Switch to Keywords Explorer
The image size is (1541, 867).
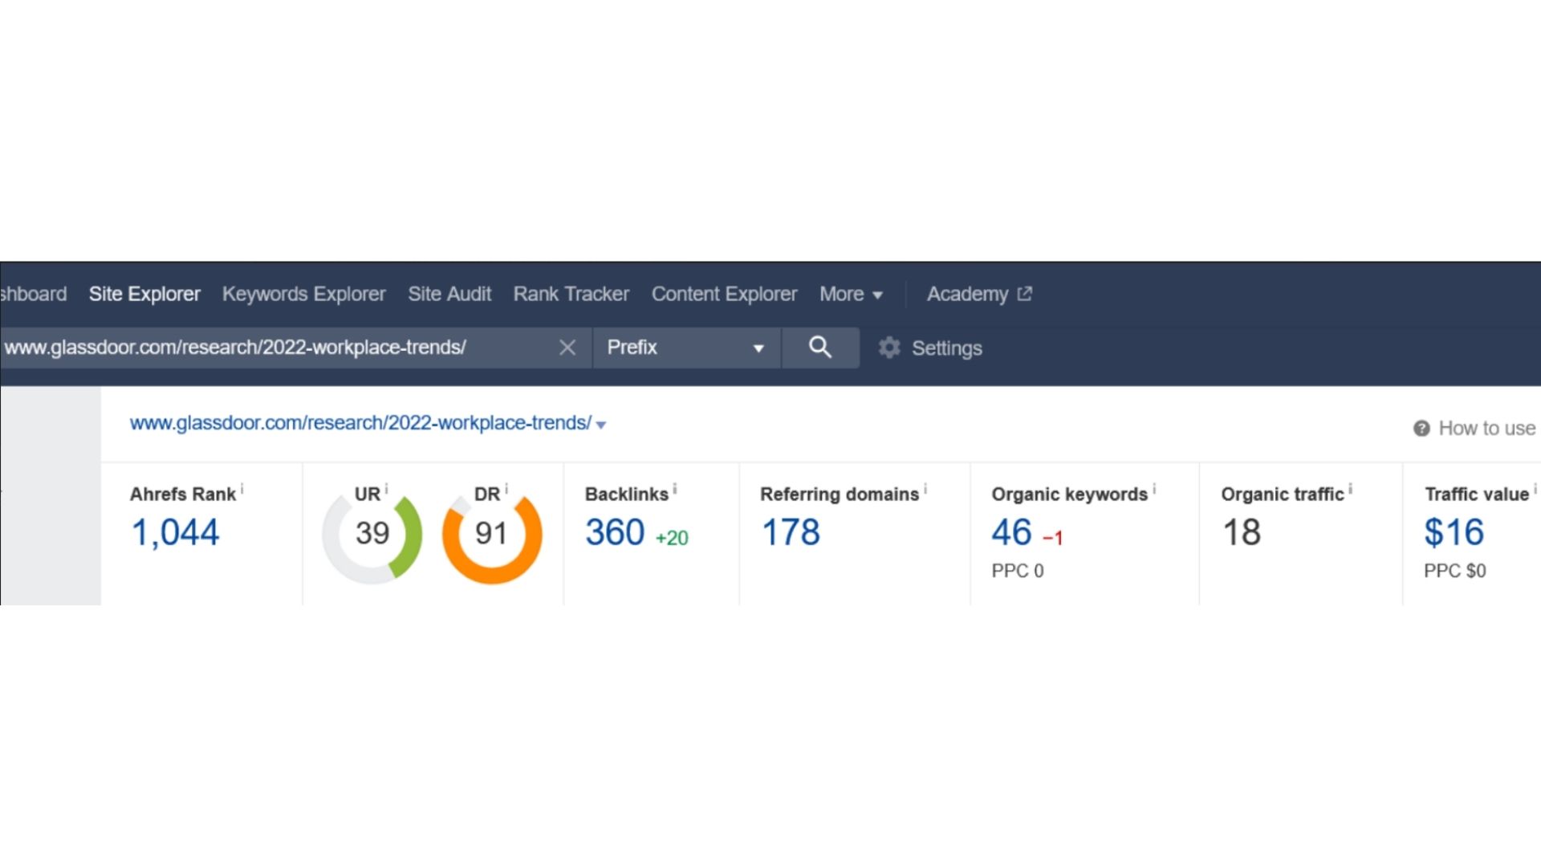click(303, 294)
